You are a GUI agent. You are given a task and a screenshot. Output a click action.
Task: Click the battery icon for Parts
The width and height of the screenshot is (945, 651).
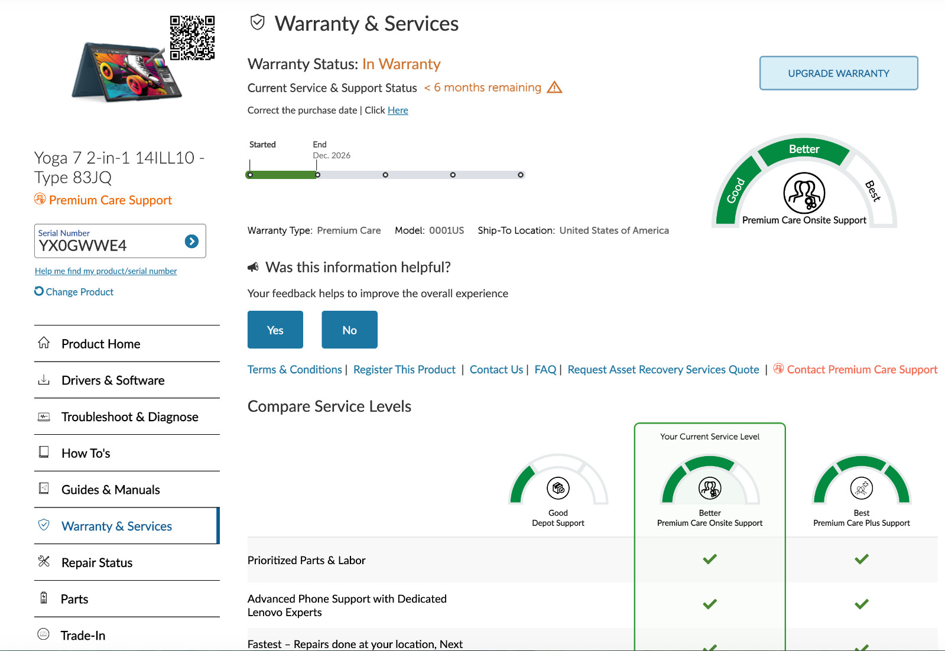click(44, 598)
